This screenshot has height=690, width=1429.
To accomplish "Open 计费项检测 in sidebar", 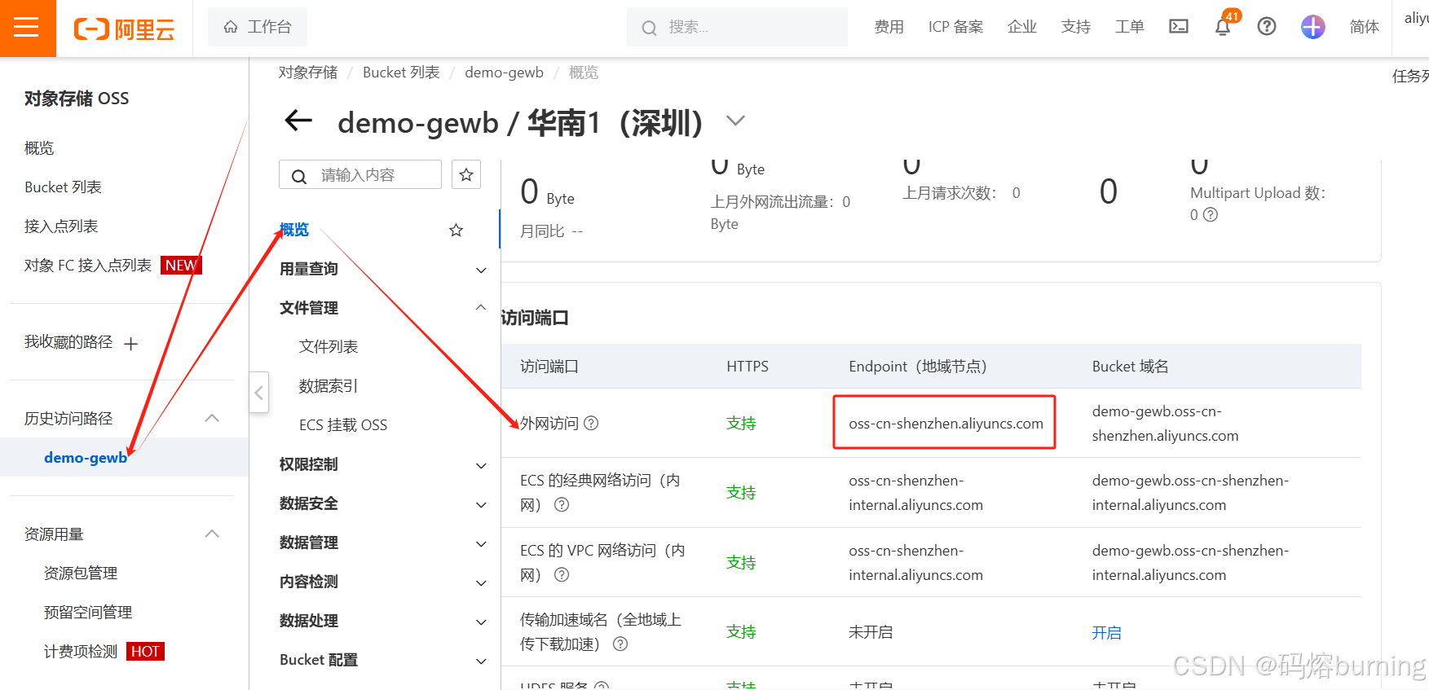I will pyautogui.click(x=81, y=652).
